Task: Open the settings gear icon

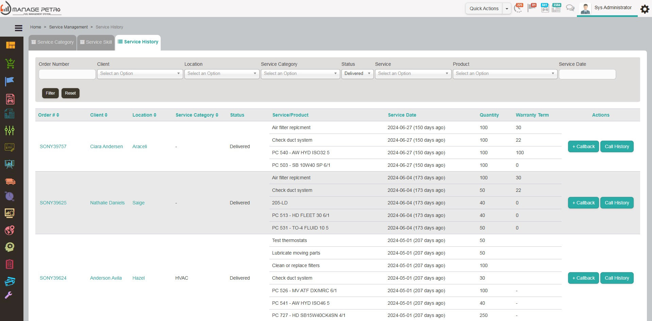Action: click(645, 9)
